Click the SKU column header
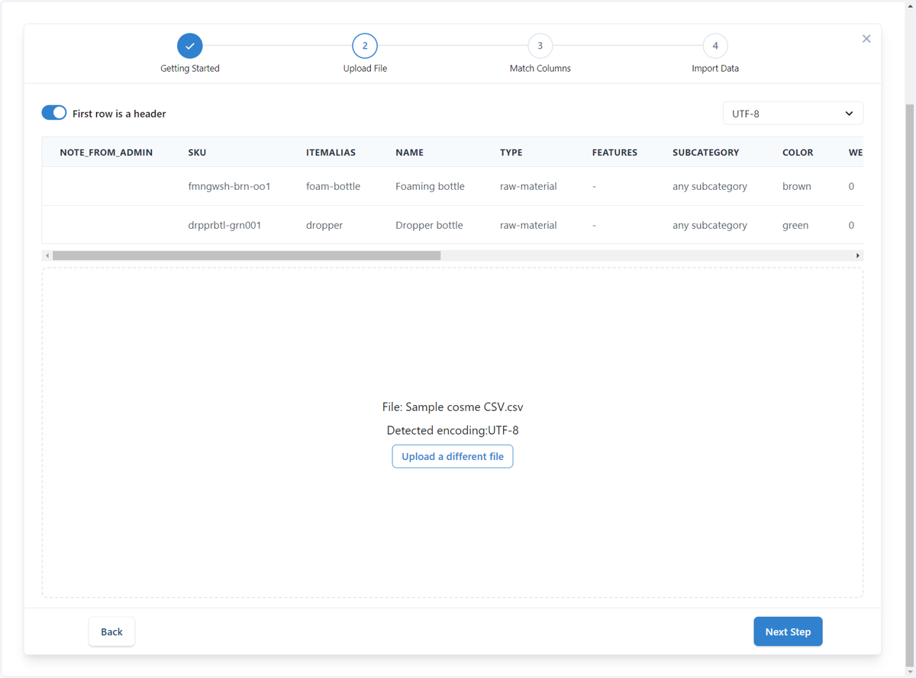 (x=197, y=153)
